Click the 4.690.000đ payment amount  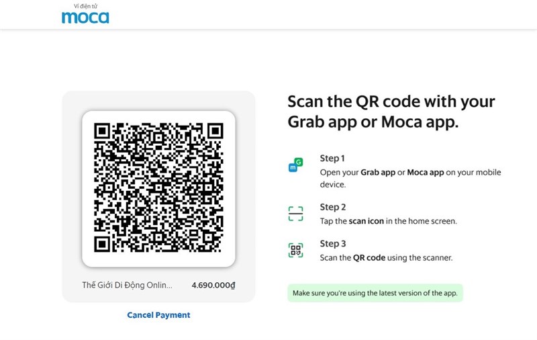213,285
